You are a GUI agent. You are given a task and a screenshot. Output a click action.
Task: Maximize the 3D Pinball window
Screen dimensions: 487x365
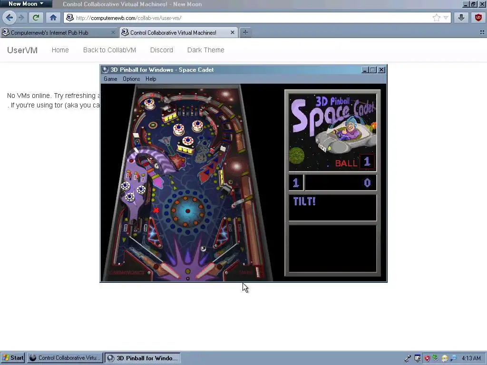373,70
